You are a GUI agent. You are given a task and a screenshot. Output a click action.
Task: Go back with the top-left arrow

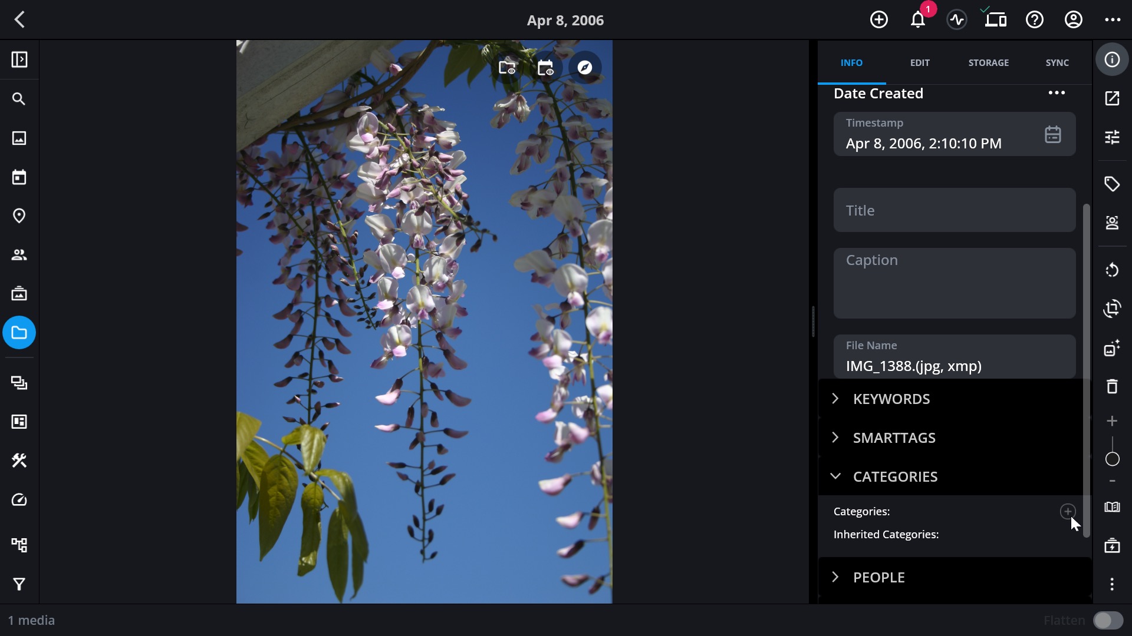click(x=19, y=20)
